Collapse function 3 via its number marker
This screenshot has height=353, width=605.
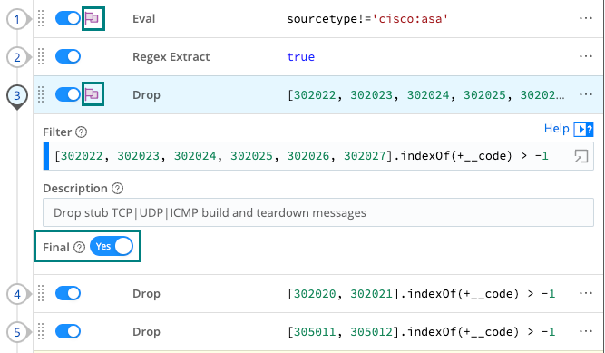(x=17, y=96)
